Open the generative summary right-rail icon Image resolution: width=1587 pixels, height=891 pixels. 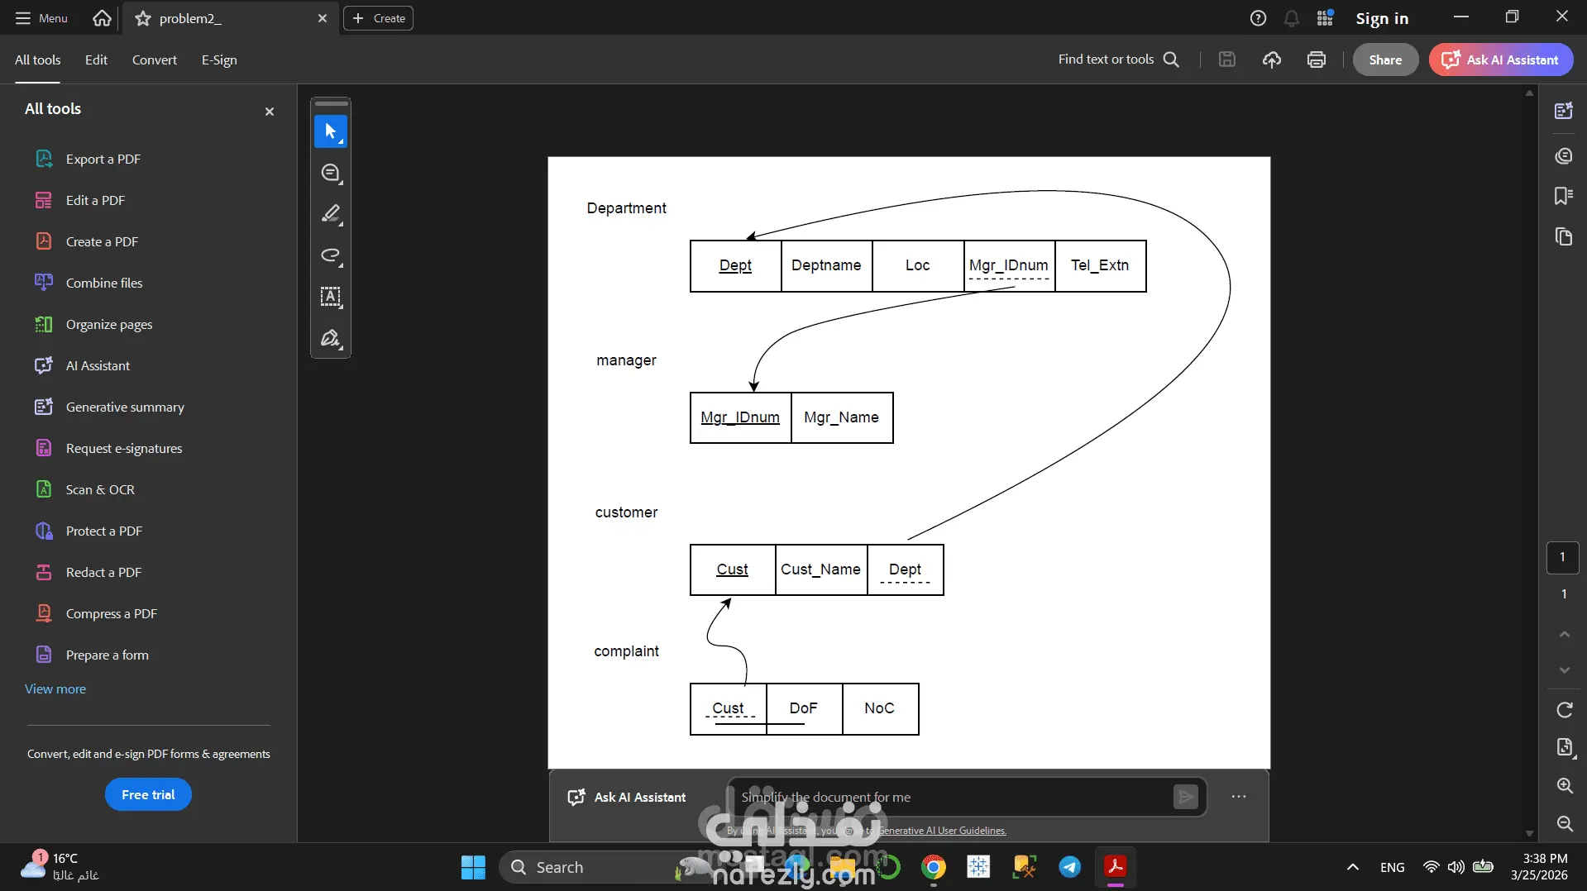1563,111
